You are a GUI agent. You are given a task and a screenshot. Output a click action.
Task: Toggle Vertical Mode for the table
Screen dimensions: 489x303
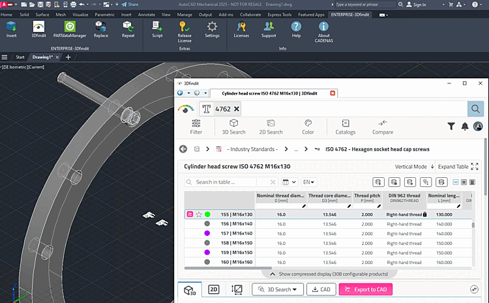click(x=415, y=167)
